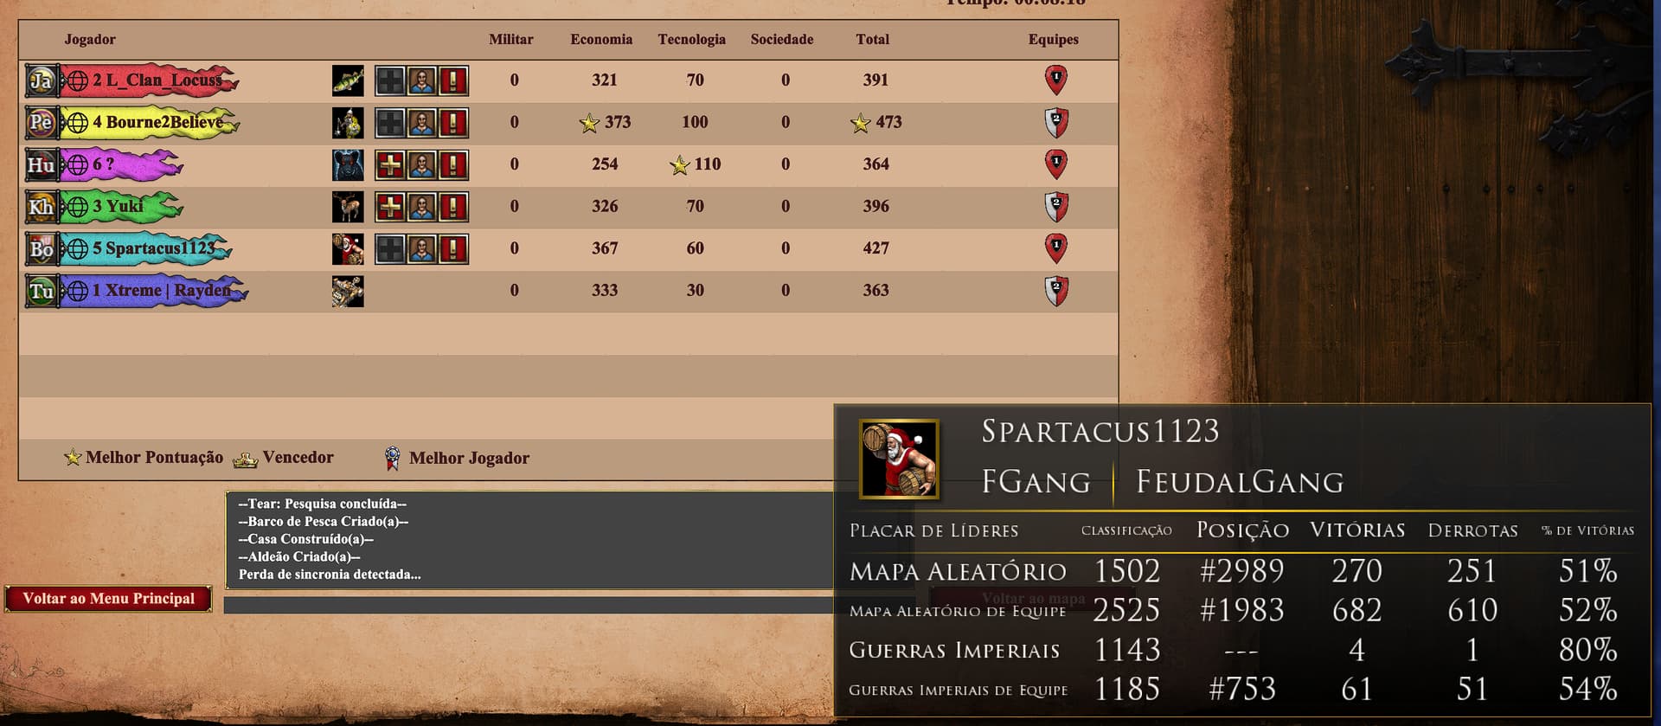This screenshot has width=1661, height=726.
Task: Report player Yuki using the exclamation icon
Action: [453, 207]
